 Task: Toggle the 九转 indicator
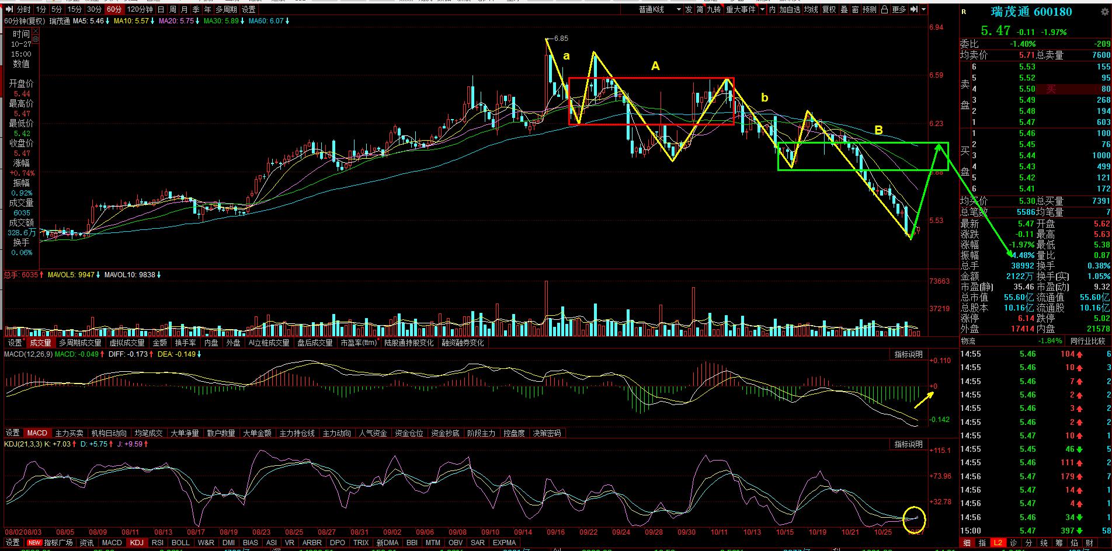point(714,9)
